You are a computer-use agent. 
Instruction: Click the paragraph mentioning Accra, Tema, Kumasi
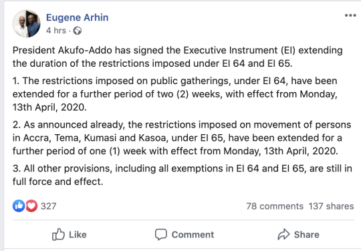(x=182, y=138)
